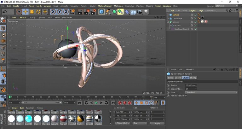This screenshot has width=242, height=129.
Task: Add a Camera object
Action: (x=140, y=12)
